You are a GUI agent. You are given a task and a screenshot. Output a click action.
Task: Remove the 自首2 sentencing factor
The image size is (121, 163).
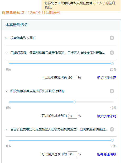pos(112,129)
